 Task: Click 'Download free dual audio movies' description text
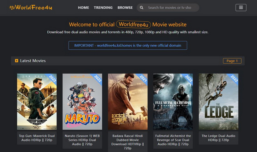[x=128, y=32]
